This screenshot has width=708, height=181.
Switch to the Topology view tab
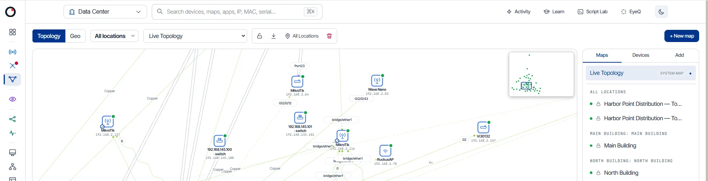click(x=49, y=36)
